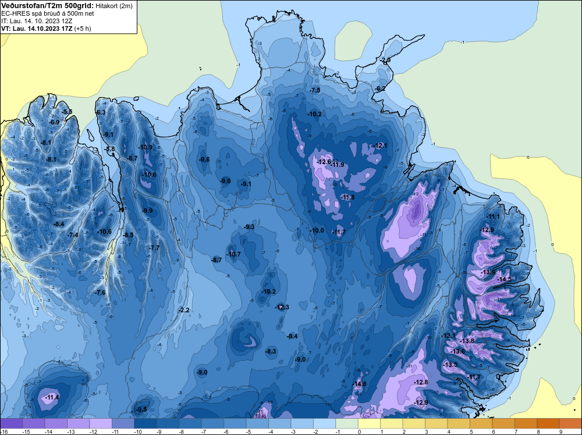Click the temperature label -7.7
Screen dimensions: 582x435
tap(154, 248)
